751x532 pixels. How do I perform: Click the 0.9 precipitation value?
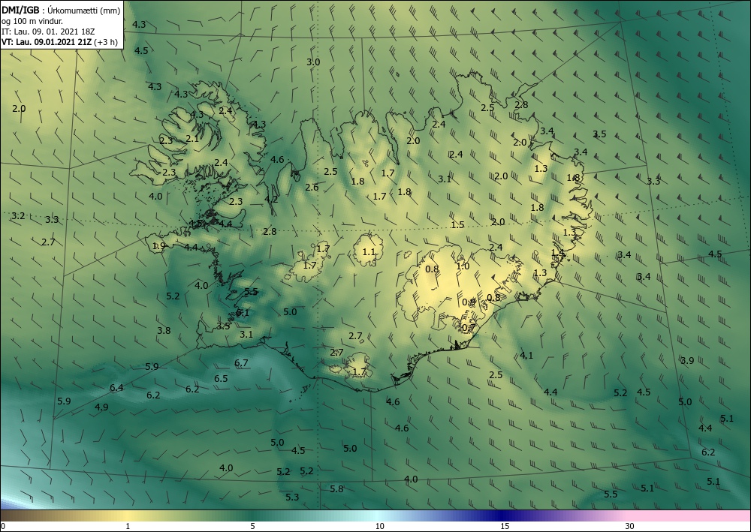point(469,302)
